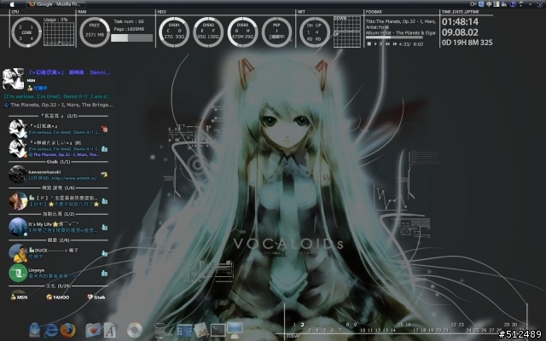The image size is (546, 341).
Task: Click the red blocked icon beside first contact
Action: click(104, 129)
